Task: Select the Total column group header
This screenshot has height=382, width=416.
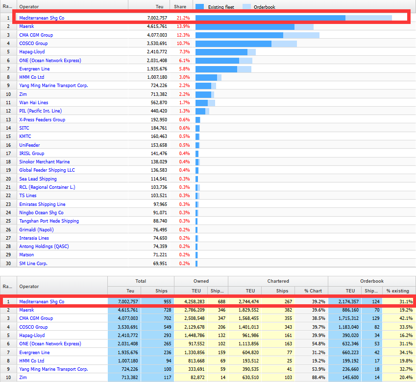Action: click(x=141, y=281)
